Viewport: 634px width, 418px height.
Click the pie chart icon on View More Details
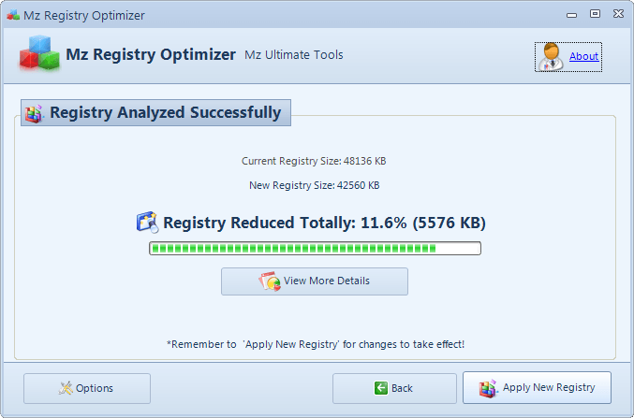point(270,281)
